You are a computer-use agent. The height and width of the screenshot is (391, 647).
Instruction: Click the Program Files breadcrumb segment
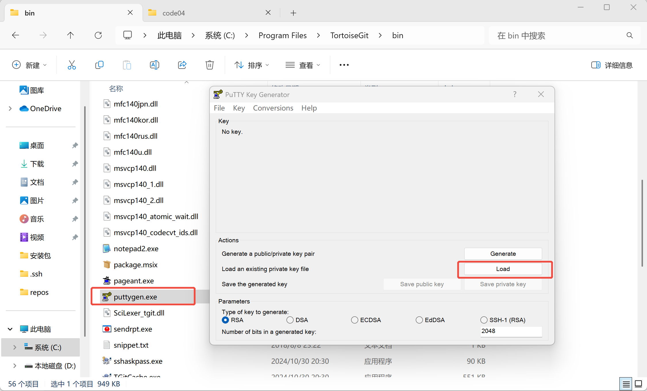[282, 35]
